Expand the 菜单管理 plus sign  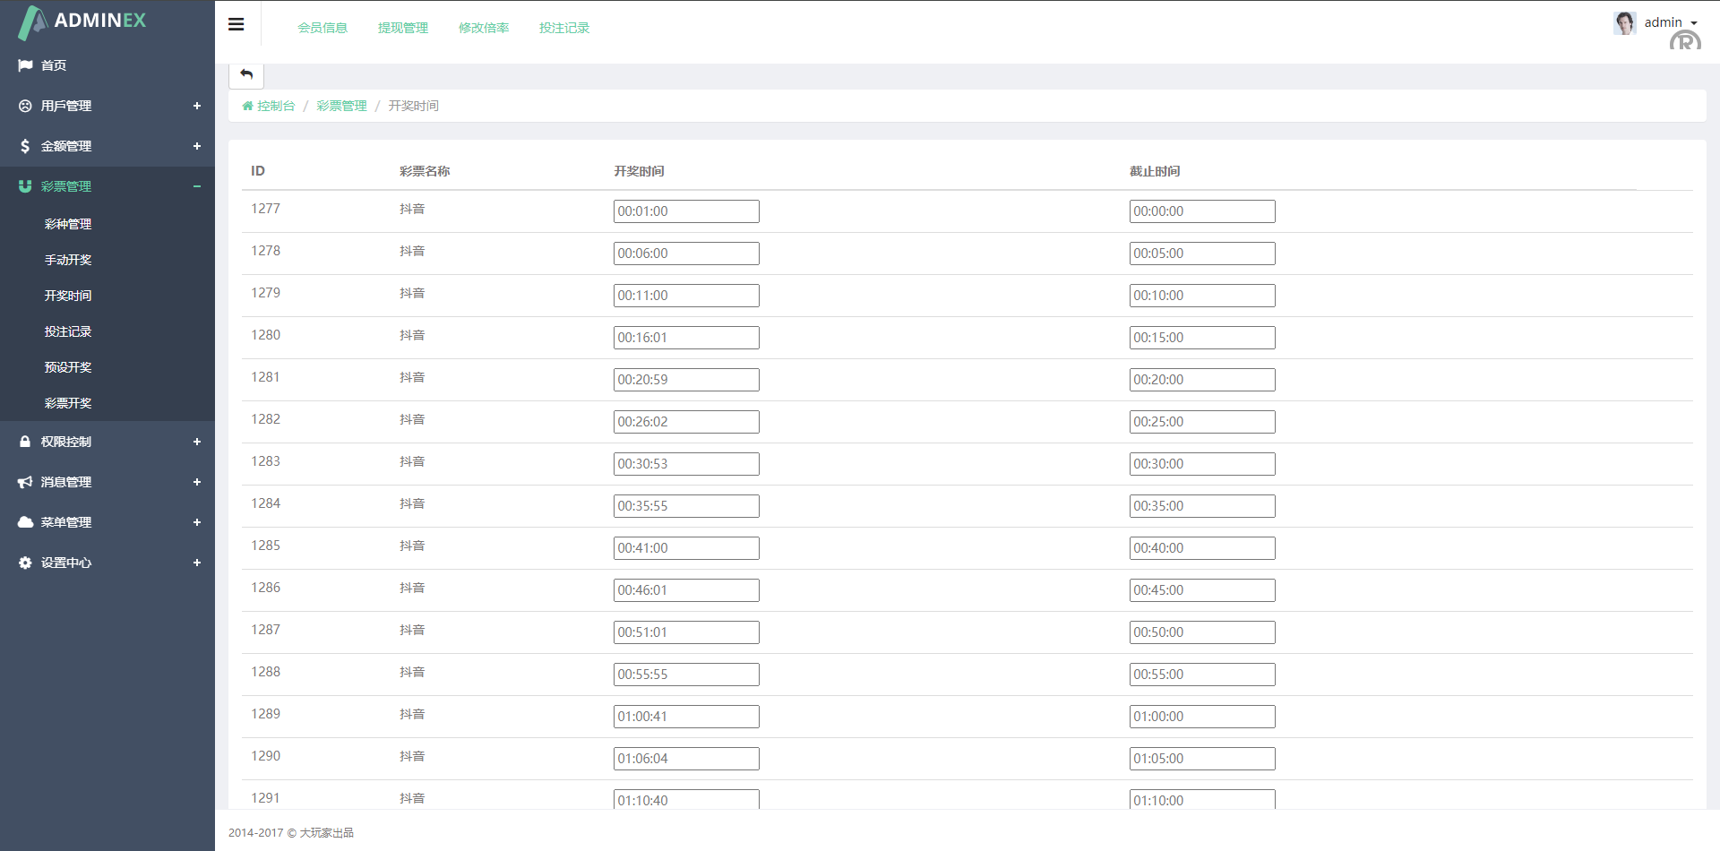click(196, 522)
